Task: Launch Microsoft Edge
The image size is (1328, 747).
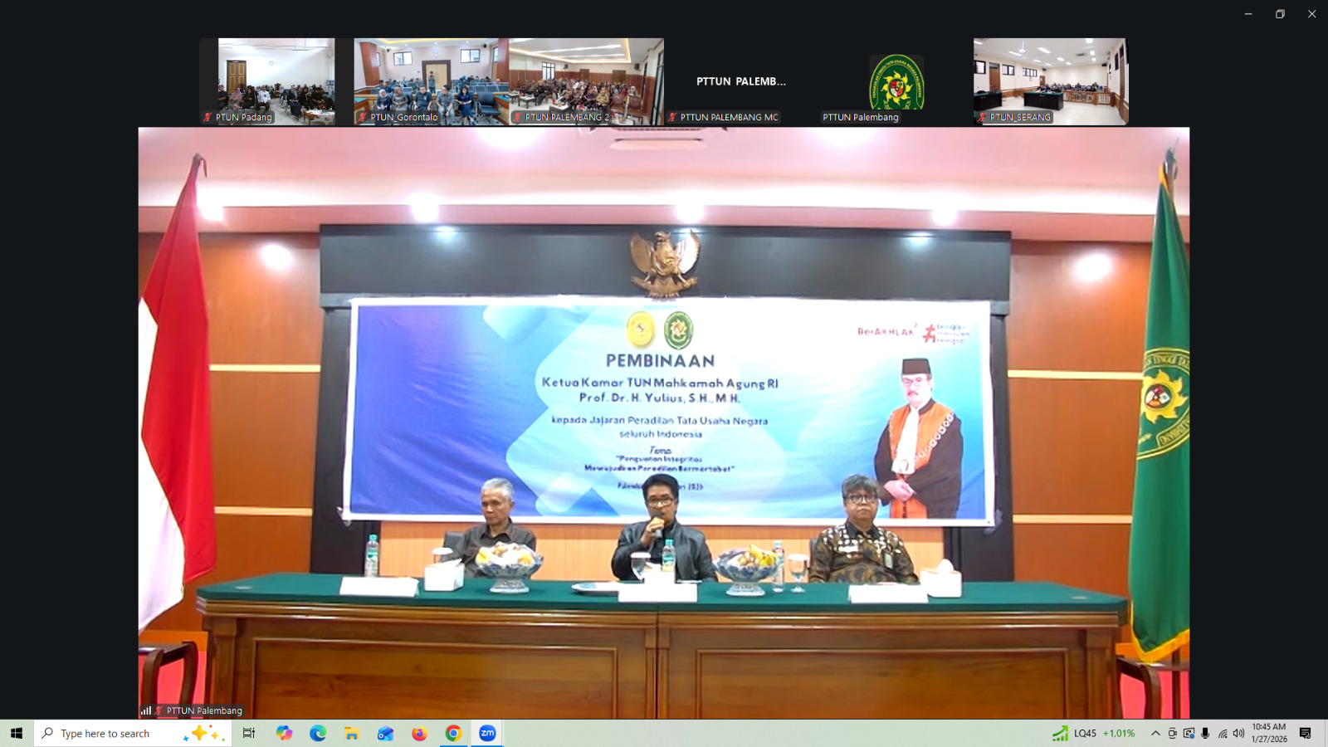Action: [317, 733]
